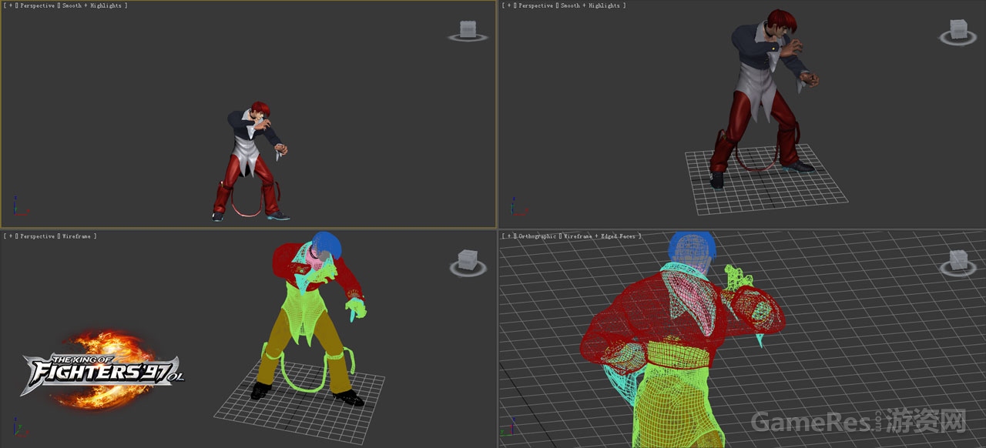Open the Wireframe + Edged Faces shading menu
The image size is (986, 448).
[601, 236]
